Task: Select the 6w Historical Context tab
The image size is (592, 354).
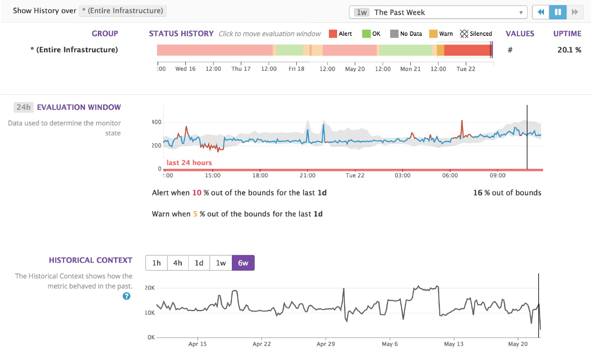Action: pos(243,263)
